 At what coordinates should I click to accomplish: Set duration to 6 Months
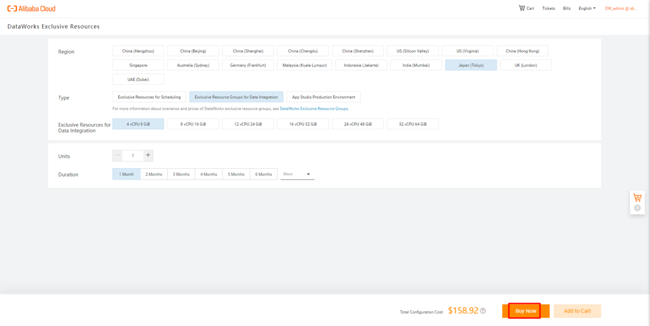coord(264,174)
